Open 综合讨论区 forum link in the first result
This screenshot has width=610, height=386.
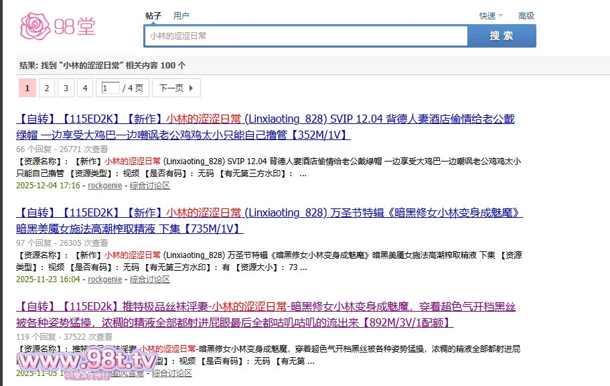(150, 186)
